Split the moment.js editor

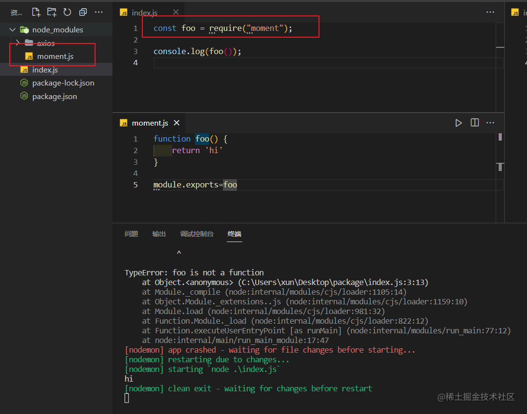[474, 123]
